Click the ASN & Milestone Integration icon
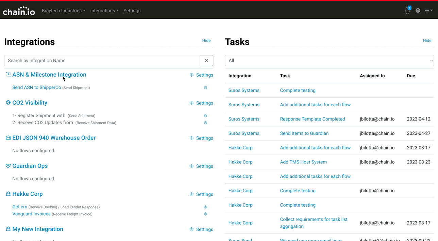 tap(8, 74)
